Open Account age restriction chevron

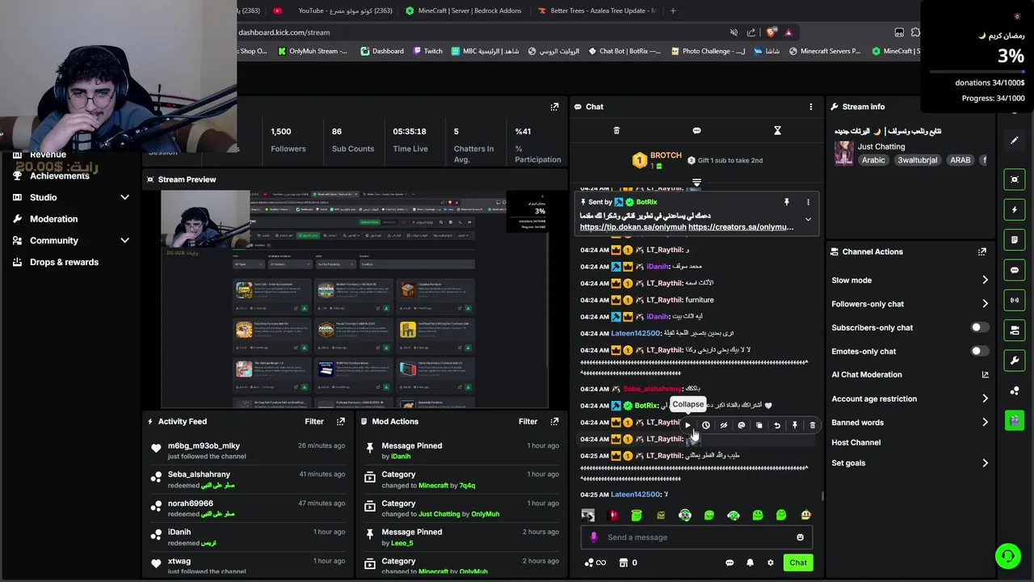985,399
